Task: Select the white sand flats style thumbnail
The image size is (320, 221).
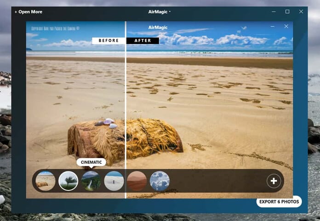Action: 114,181
